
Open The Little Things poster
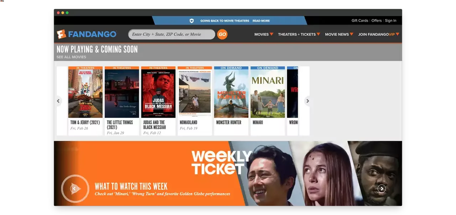tap(122, 93)
